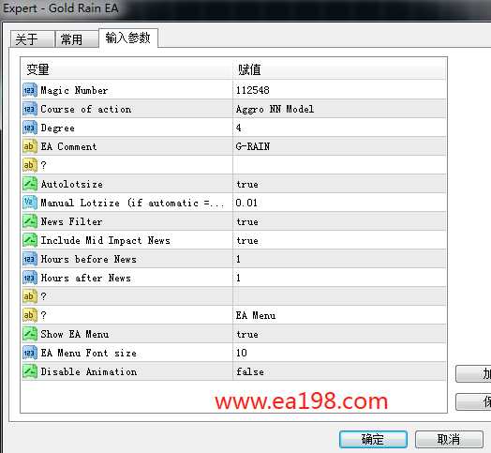Screen dimensions: 491x453
Task: Toggle Include Mid Impact News value
Action: pyautogui.click(x=339, y=240)
